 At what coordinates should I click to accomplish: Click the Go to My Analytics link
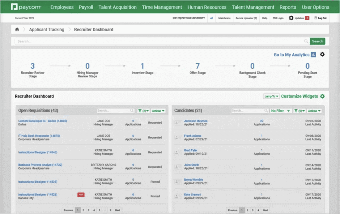point(291,55)
